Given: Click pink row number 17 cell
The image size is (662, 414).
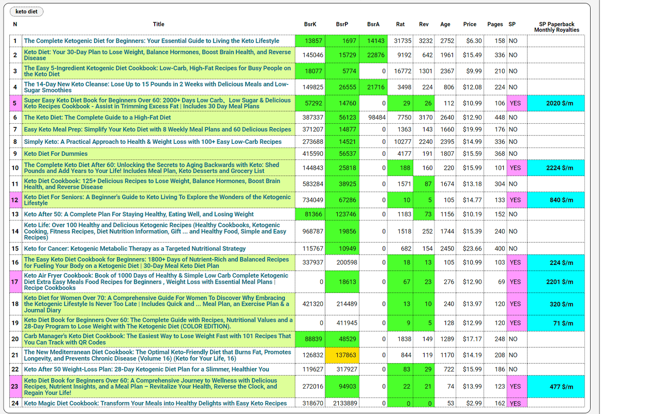Looking at the screenshot, I should (x=15, y=282).
